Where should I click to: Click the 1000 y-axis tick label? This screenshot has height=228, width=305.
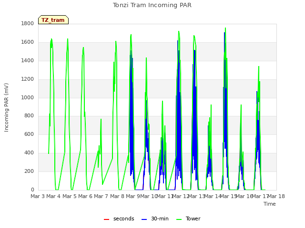(28, 97)
